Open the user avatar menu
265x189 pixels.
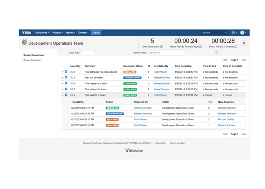click(243, 33)
